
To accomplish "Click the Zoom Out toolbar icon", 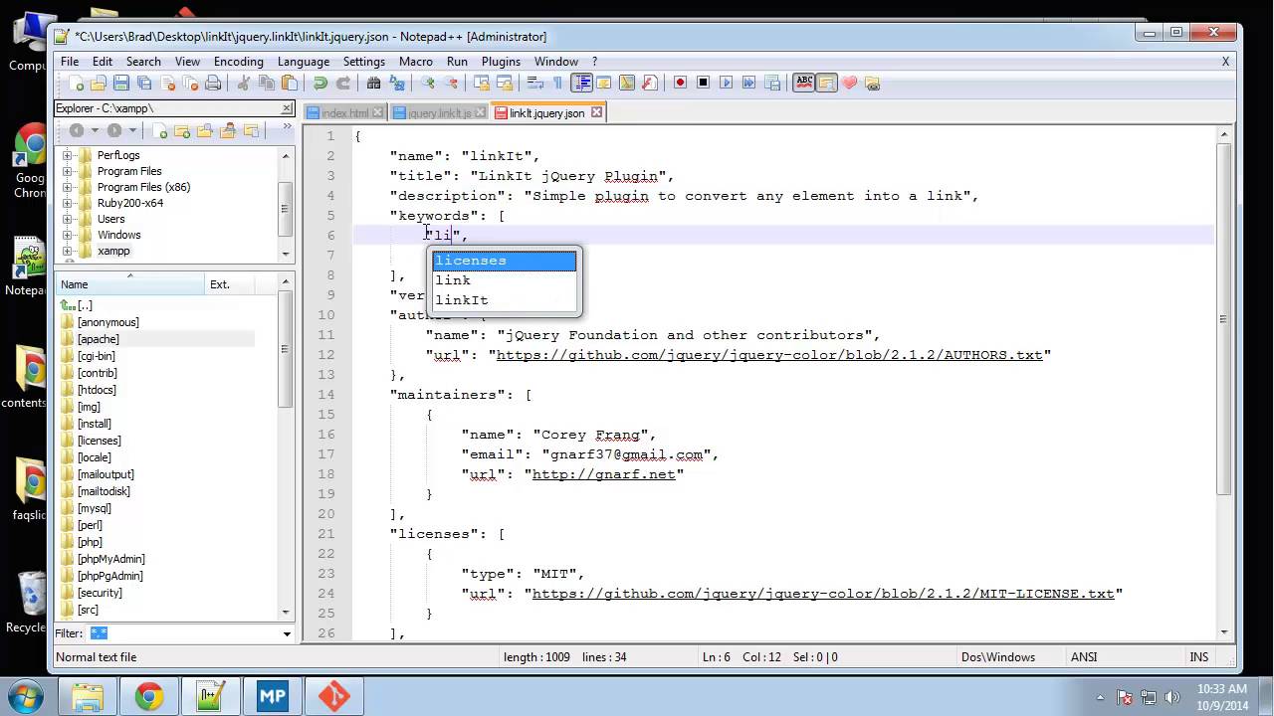I will [x=451, y=83].
